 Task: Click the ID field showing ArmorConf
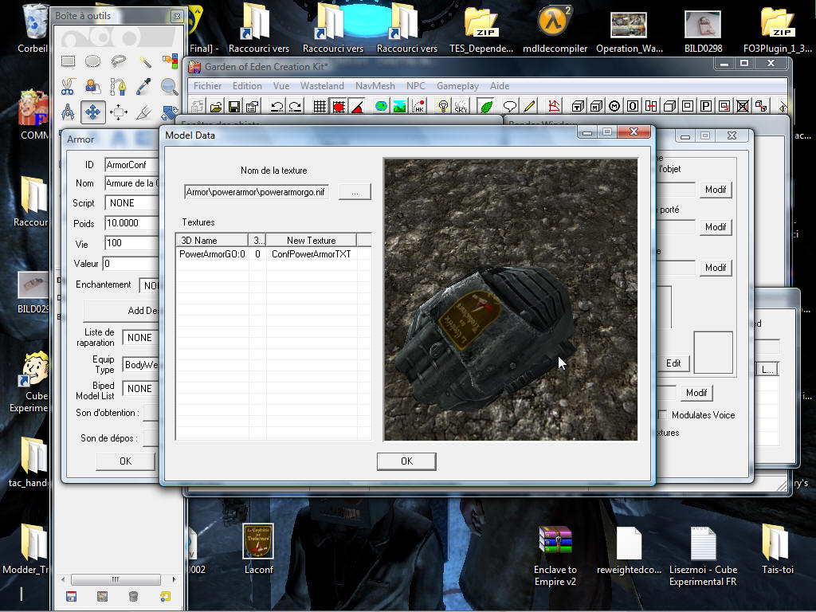[x=131, y=165]
